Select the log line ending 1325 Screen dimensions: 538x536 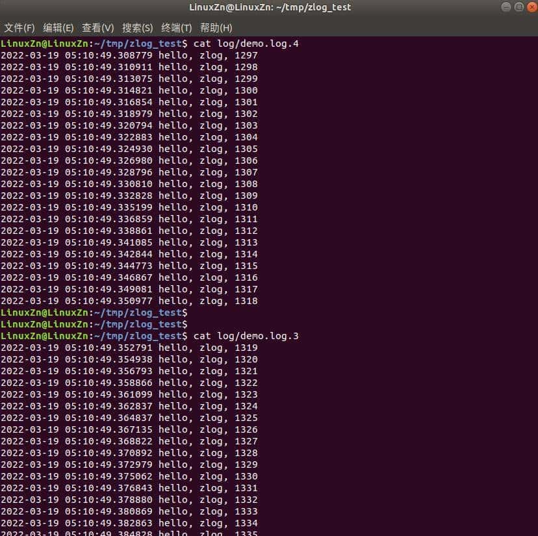coord(129,418)
